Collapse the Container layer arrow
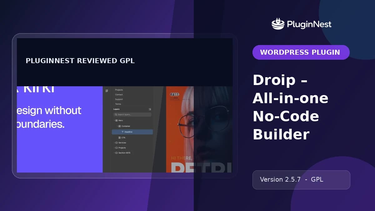This screenshot has width=375, height=211. click(117, 126)
